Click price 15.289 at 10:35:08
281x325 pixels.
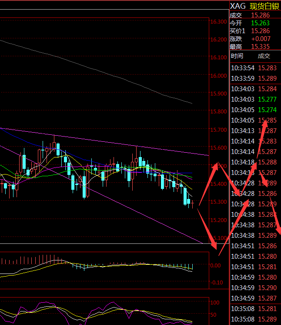tap(268, 319)
